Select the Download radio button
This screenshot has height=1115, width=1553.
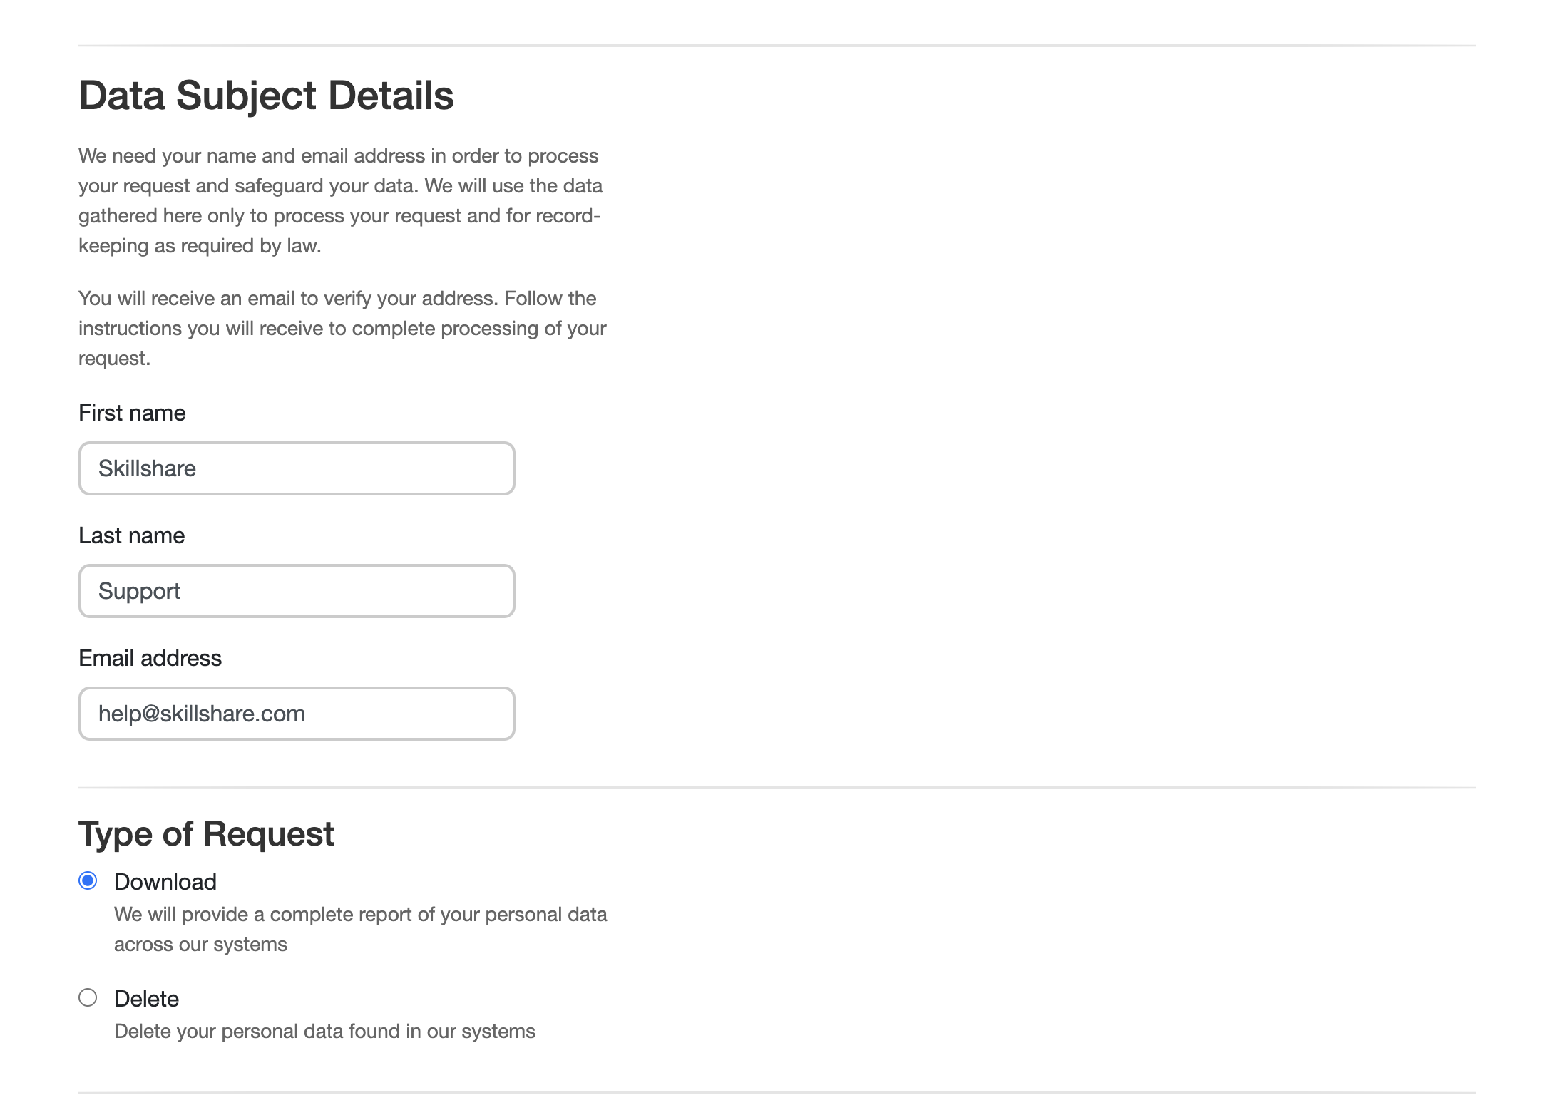88,880
